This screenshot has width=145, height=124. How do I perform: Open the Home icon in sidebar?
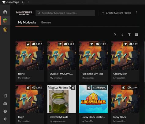[5, 12]
